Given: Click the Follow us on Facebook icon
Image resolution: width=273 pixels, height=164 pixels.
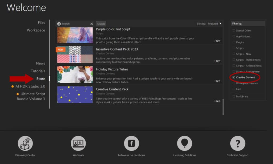Looking at the screenshot, I should coord(131,143).
